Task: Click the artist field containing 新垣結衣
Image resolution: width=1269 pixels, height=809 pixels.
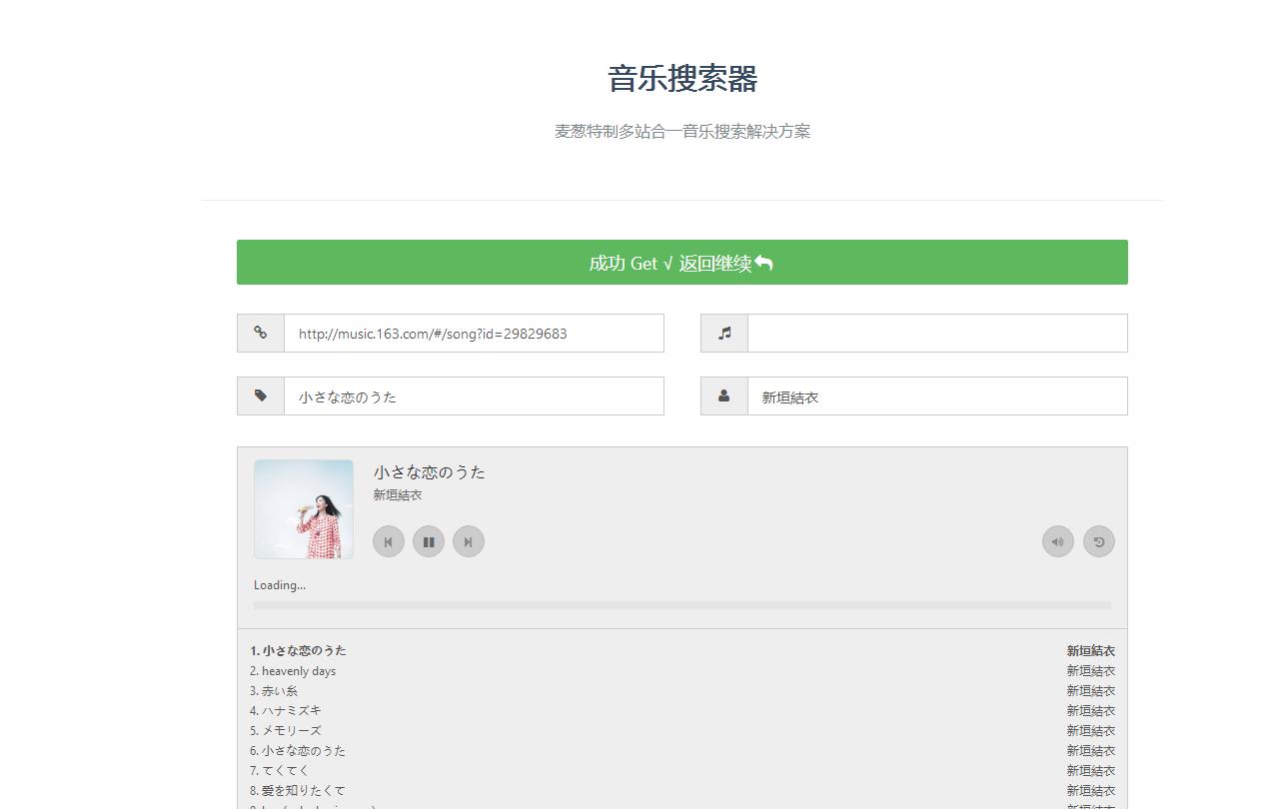Action: (937, 396)
